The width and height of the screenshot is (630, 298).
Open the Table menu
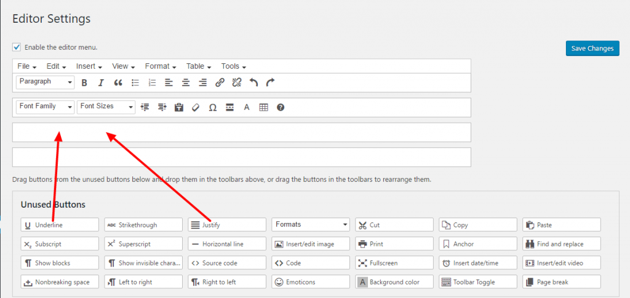199,66
